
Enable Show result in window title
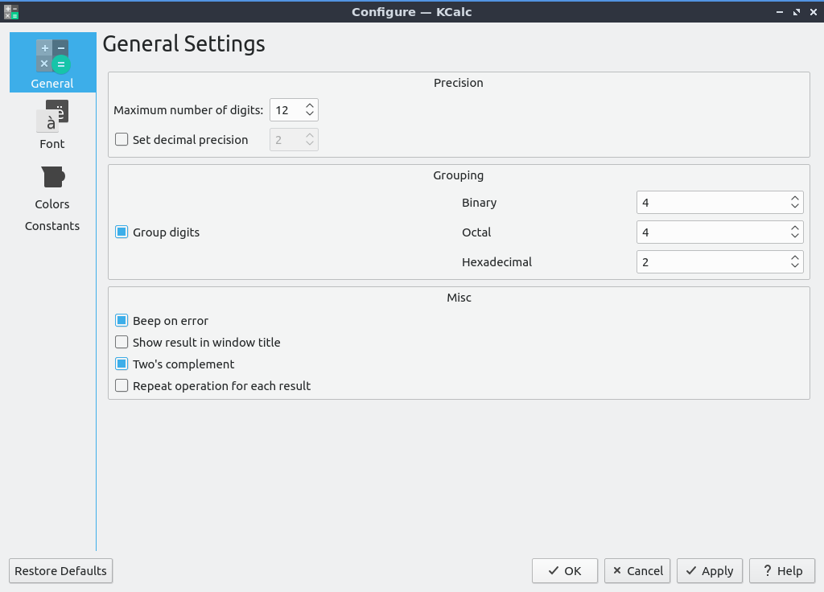[x=122, y=343]
